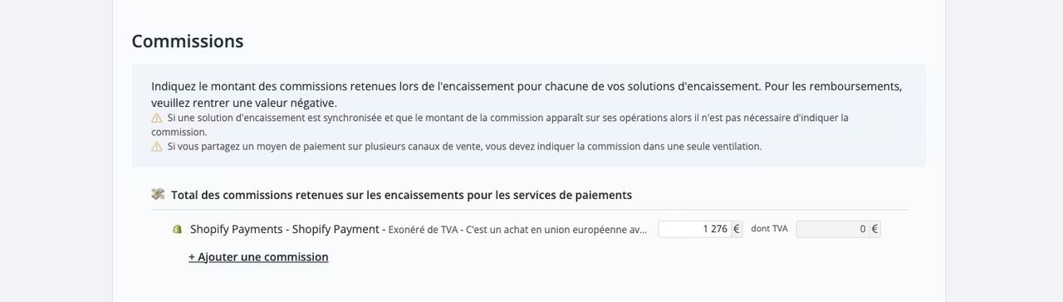Focus the commission amount field showing 1 276

pos(694,229)
